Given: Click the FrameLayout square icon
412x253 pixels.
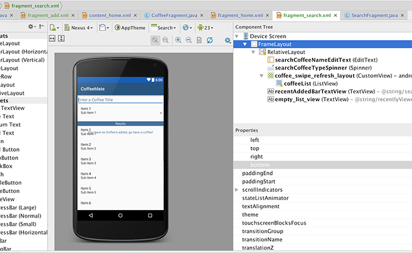Looking at the screenshot, I should coord(254,44).
